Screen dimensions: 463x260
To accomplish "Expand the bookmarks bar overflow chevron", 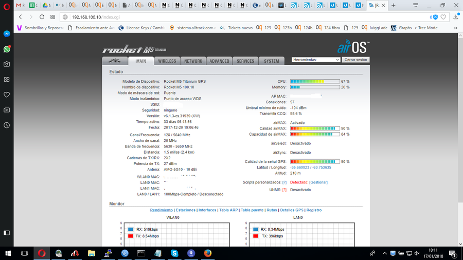I will 456,28.
